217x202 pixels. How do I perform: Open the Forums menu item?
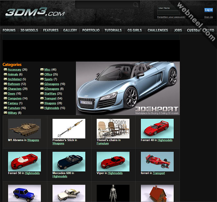9,30
